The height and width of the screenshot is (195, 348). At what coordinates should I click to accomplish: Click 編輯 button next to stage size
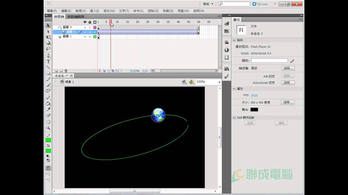point(288,102)
